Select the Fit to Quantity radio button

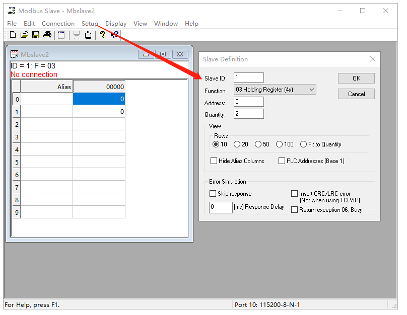[x=304, y=144]
